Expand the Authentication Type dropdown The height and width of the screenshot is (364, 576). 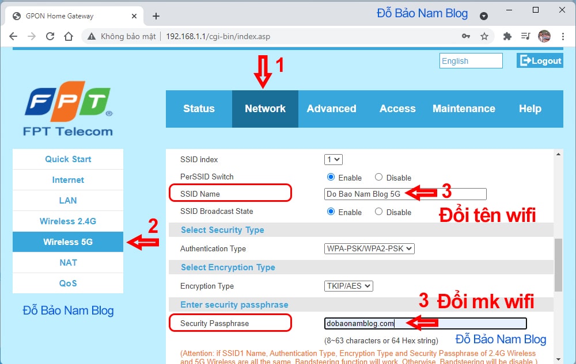369,248
